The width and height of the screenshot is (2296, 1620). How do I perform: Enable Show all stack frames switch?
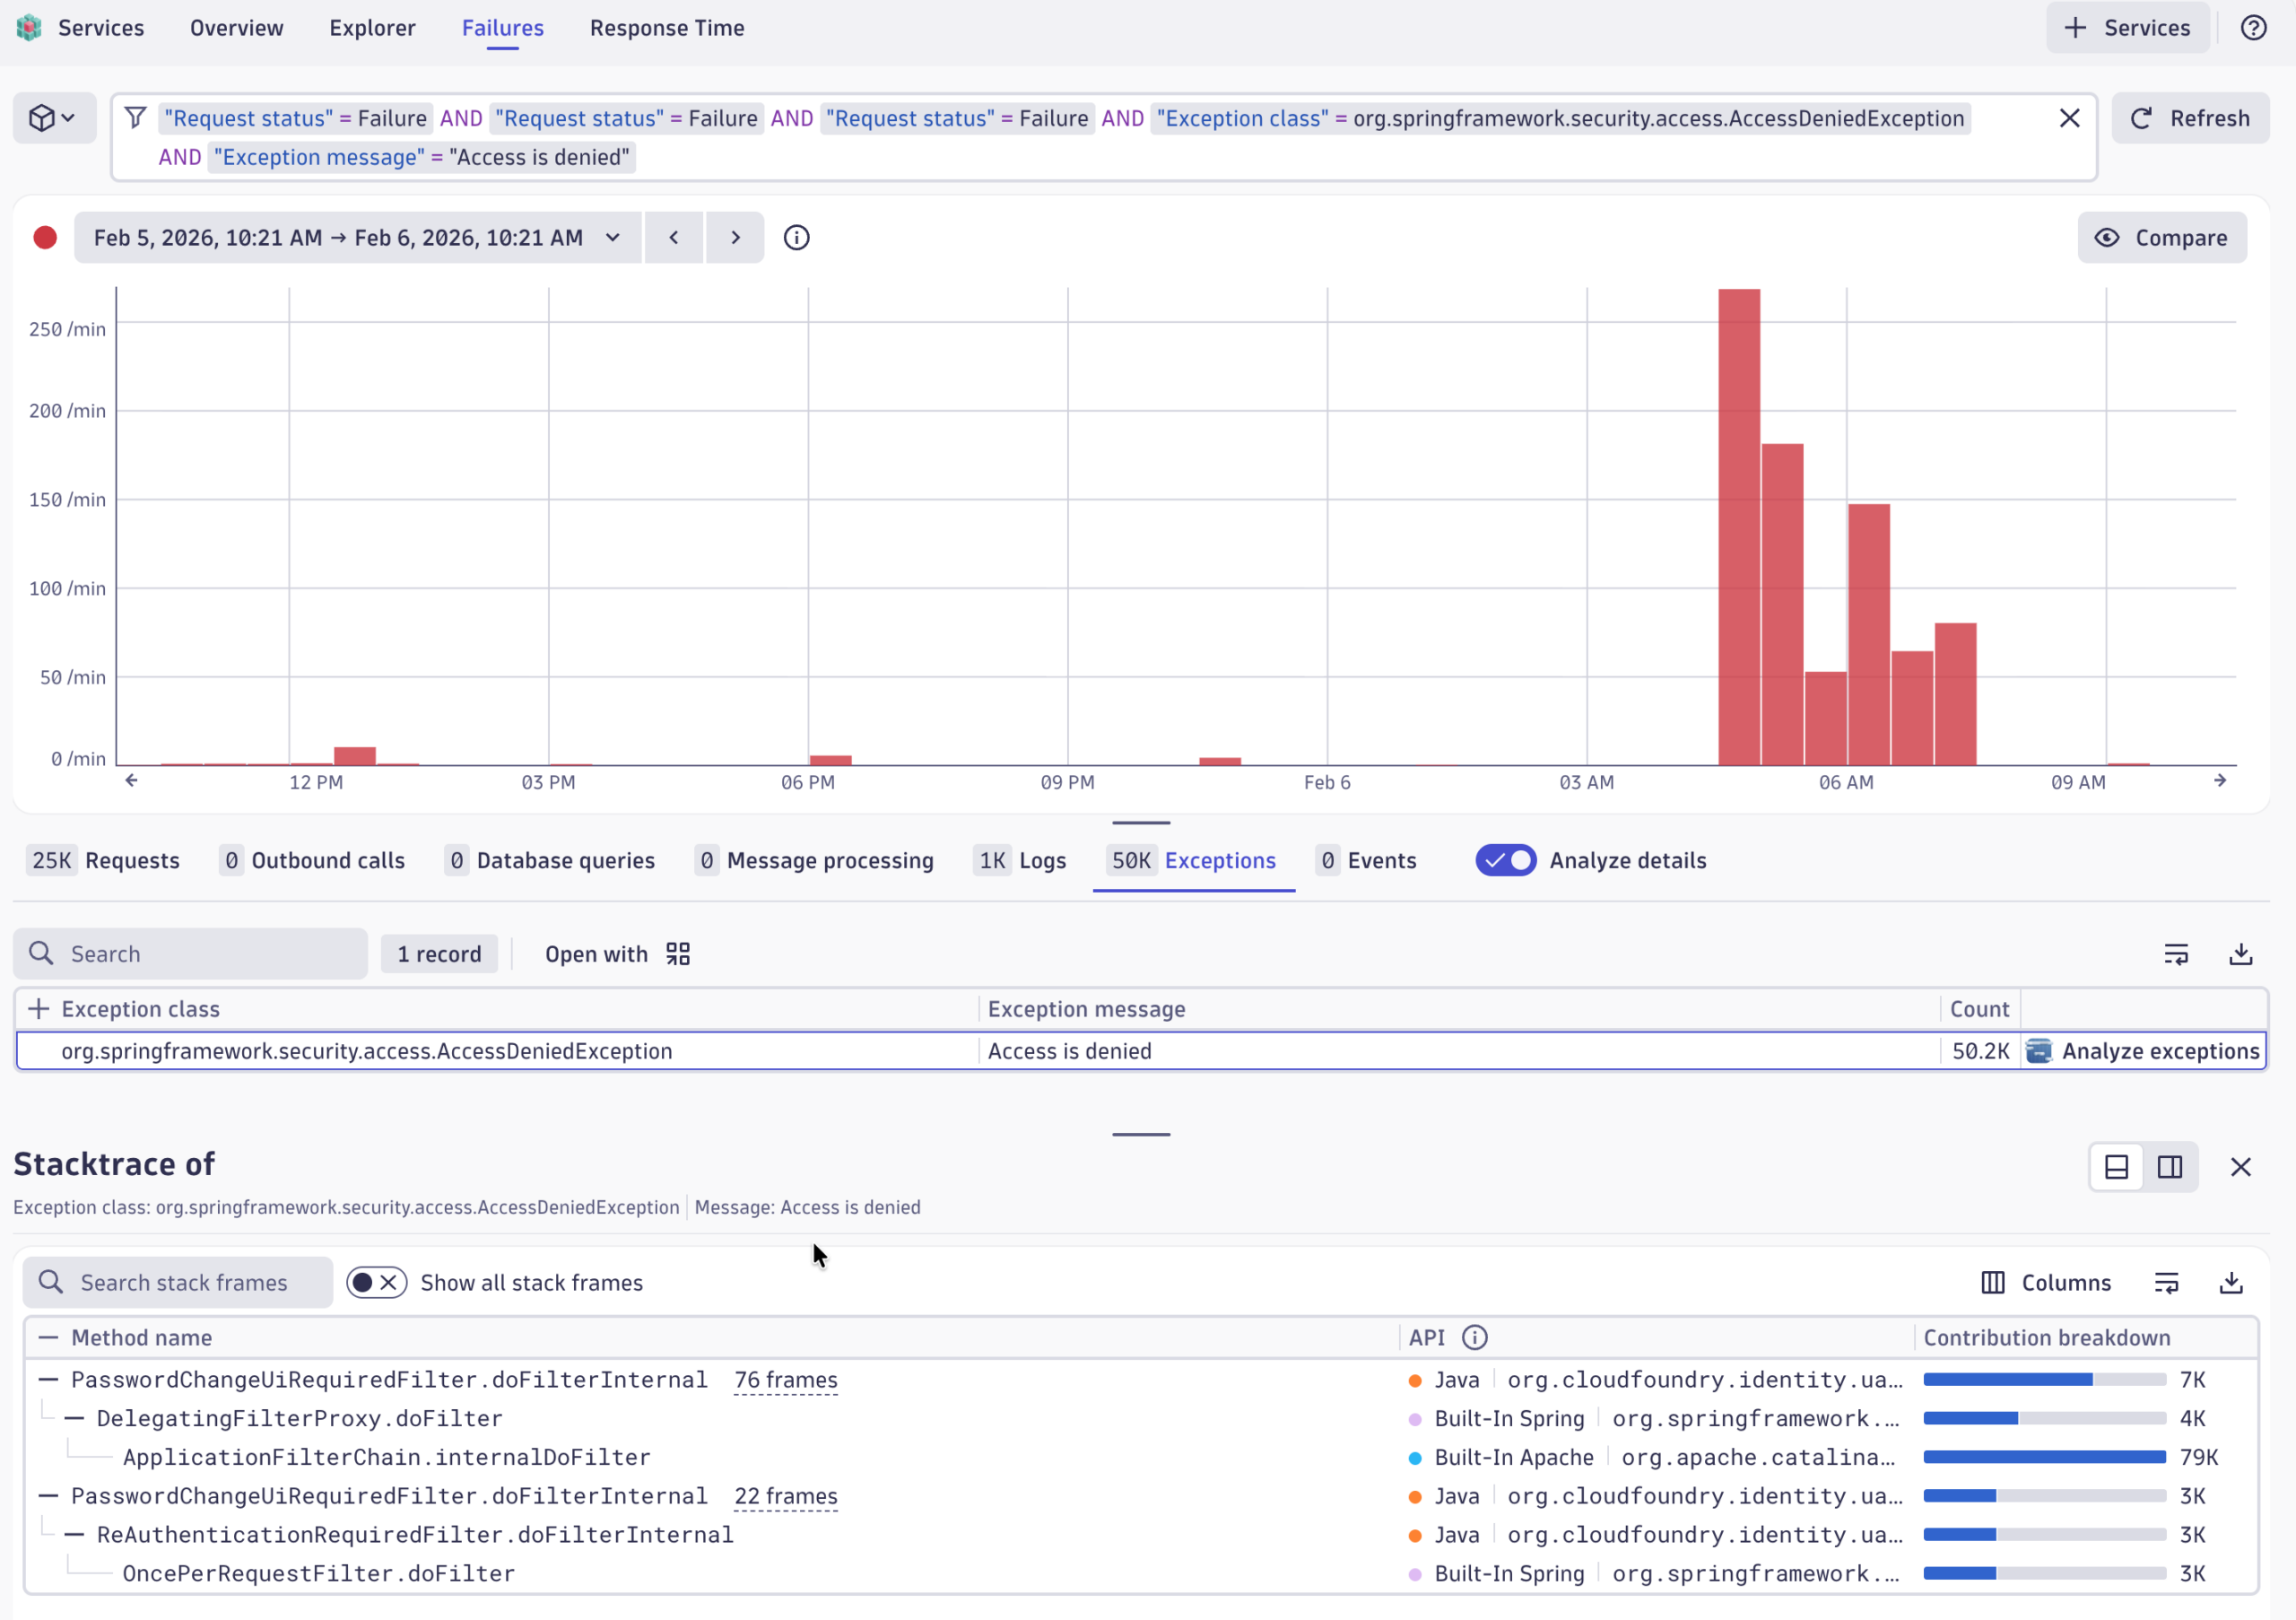[376, 1283]
